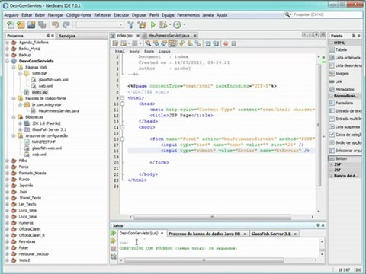Click the Debug Project icon
This screenshot has width=366, height=274.
(x=163, y=24)
